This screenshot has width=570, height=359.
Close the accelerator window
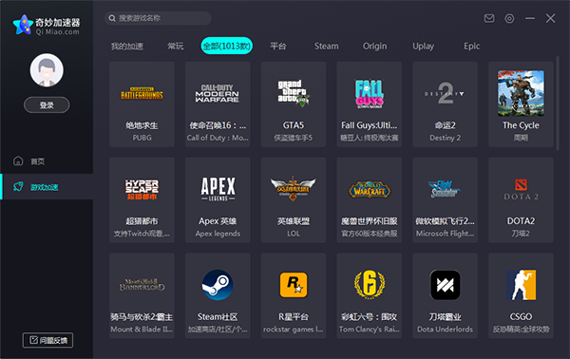[x=550, y=18]
